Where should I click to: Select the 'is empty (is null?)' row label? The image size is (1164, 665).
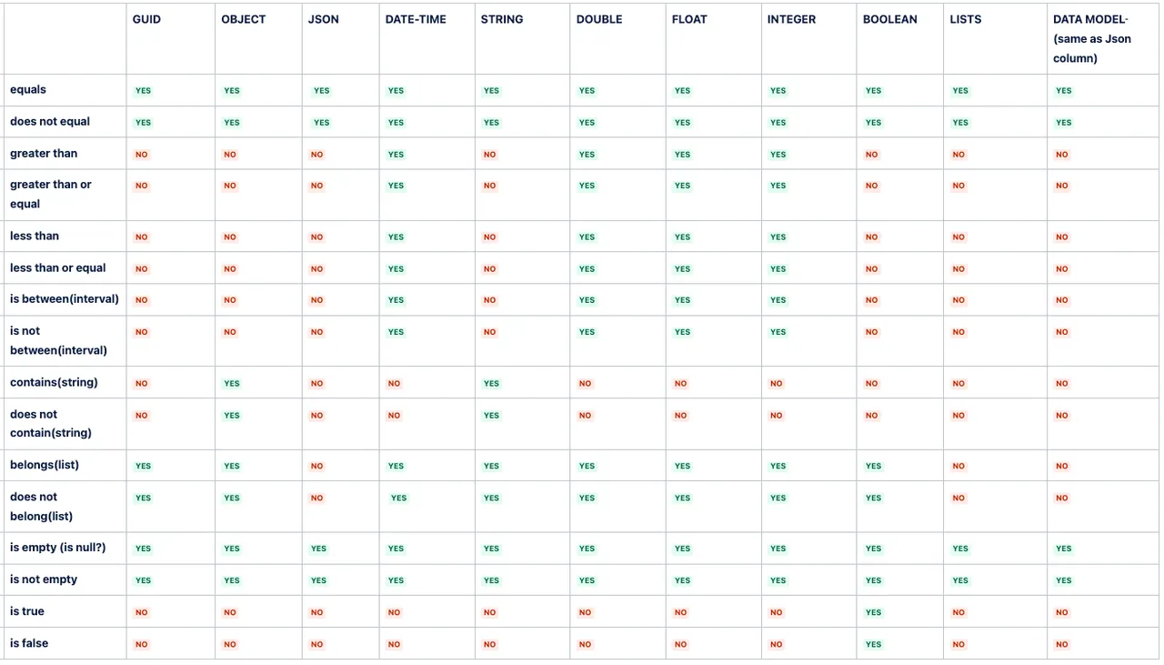[58, 548]
